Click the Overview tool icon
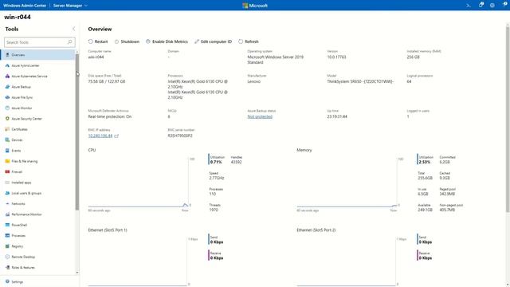Viewport: 510px width, 287px height. pyautogui.click(x=7, y=55)
